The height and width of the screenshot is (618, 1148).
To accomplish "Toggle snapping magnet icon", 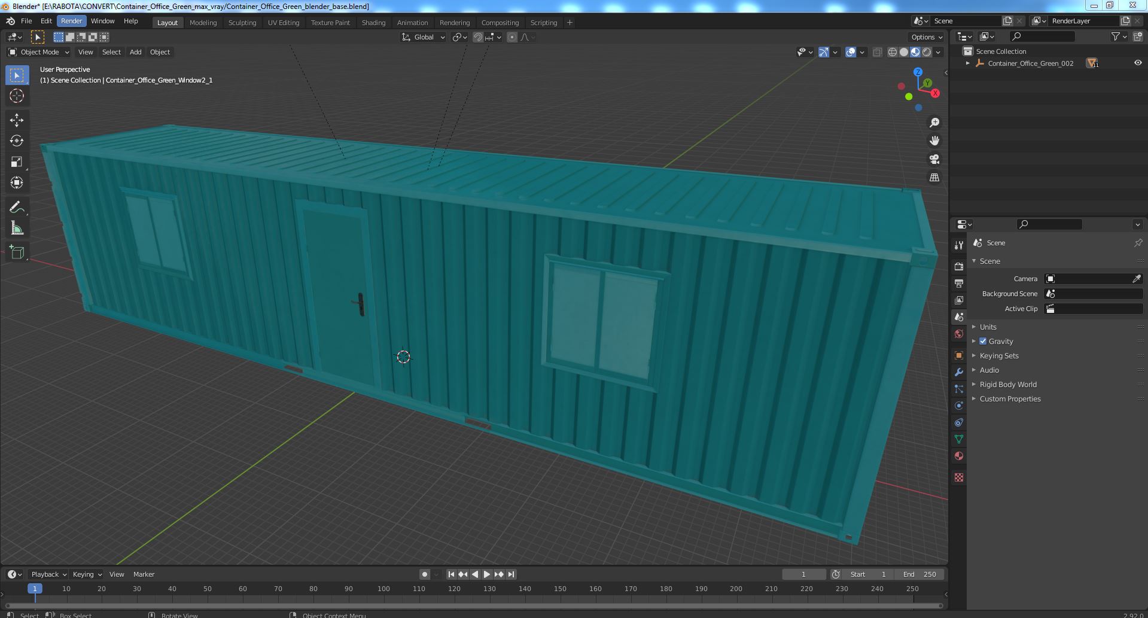I will (x=478, y=37).
